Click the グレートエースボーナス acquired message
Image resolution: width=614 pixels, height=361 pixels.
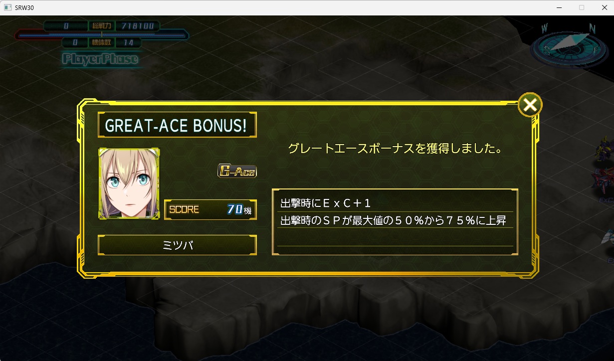click(x=395, y=149)
